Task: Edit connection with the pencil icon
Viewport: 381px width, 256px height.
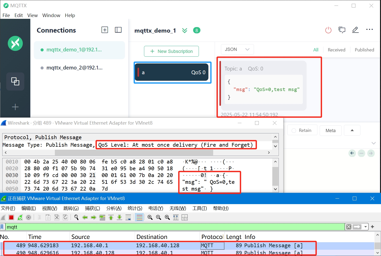Action: (355, 30)
